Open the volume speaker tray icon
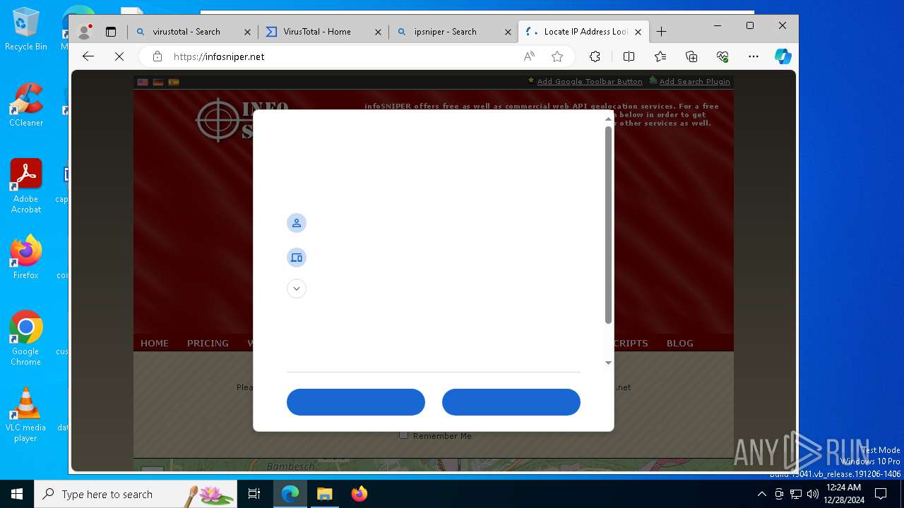 (813, 494)
